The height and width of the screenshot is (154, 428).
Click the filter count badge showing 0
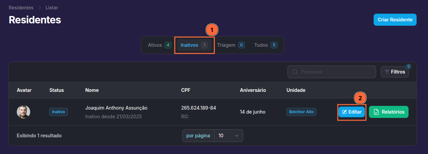[x=409, y=66]
